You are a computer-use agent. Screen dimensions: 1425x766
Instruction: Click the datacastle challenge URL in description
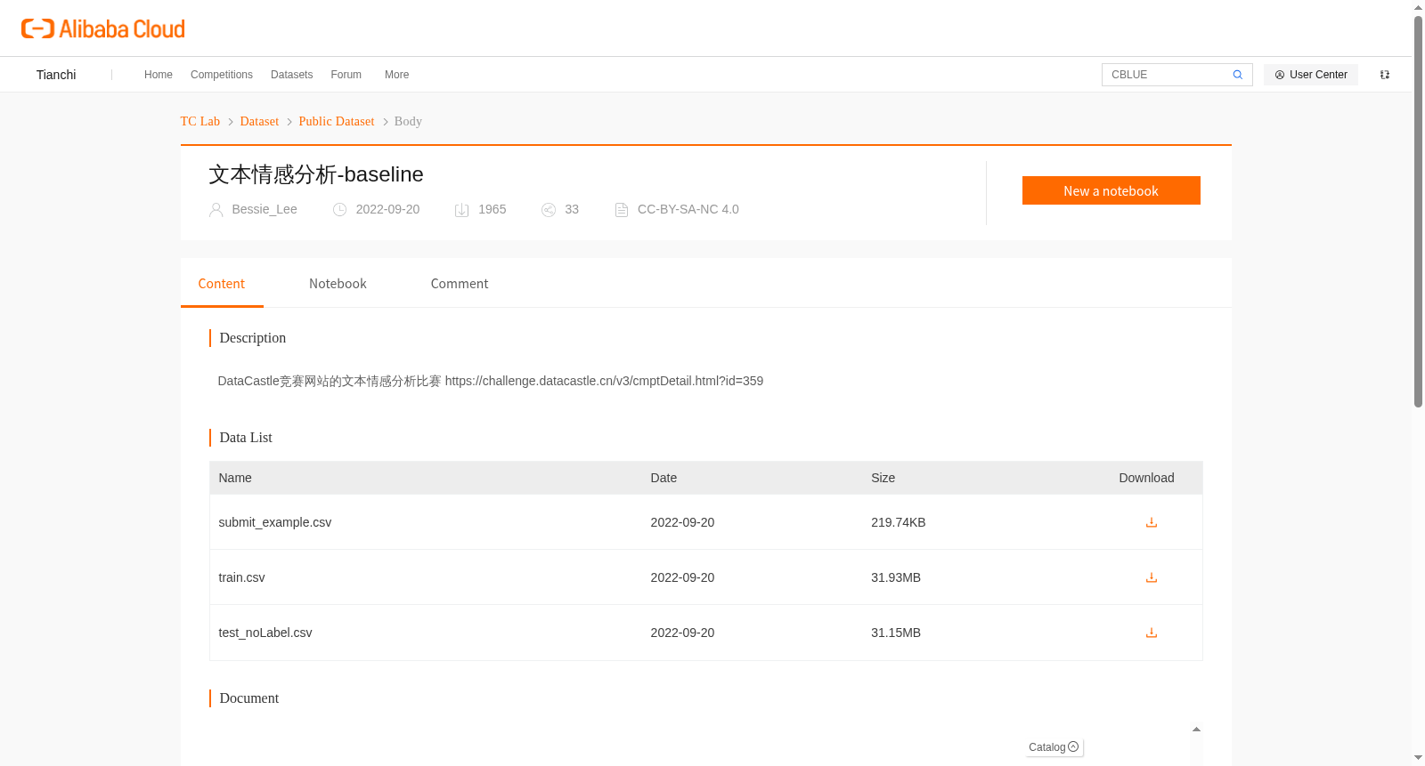click(604, 381)
